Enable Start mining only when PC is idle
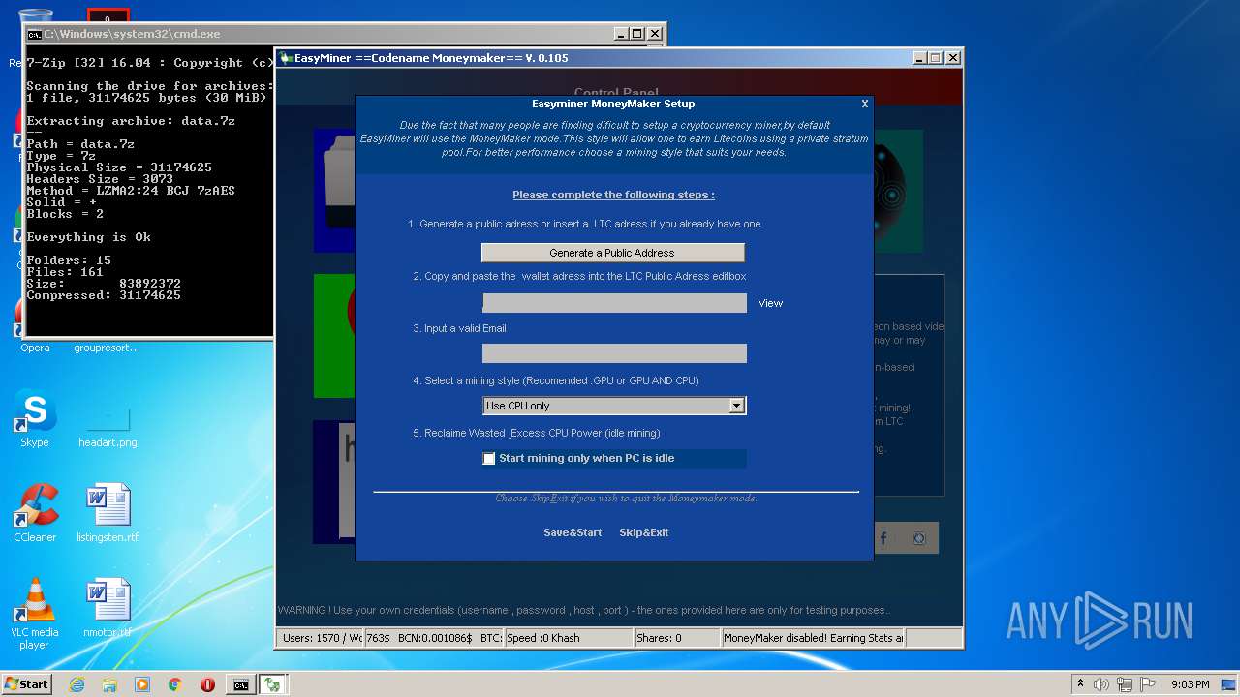The height and width of the screenshot is (697, 1240). (489, 459)
